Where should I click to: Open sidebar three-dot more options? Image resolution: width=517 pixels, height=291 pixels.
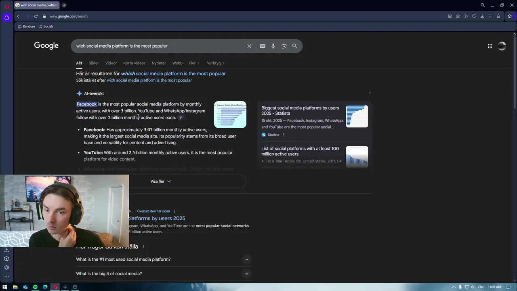6,276
